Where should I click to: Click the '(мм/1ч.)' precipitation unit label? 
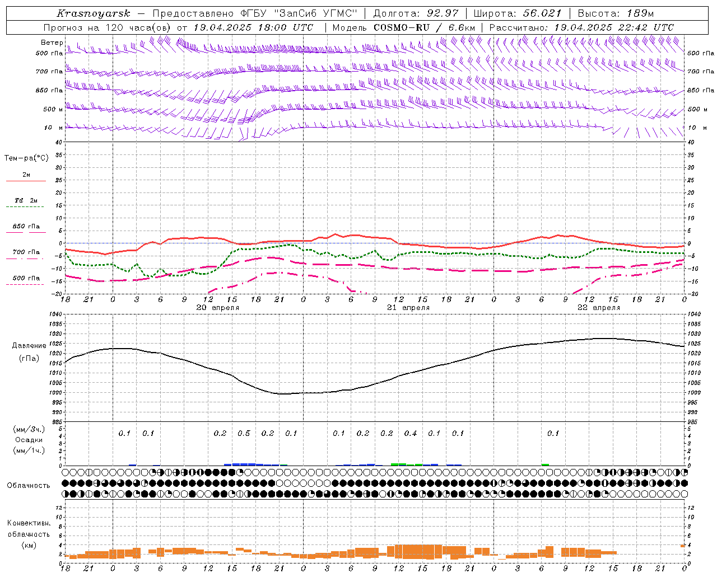point(29,450)
